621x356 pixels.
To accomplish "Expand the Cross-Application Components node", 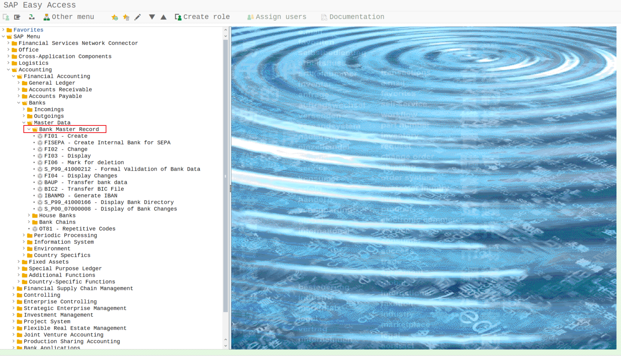I will [8, 57].
